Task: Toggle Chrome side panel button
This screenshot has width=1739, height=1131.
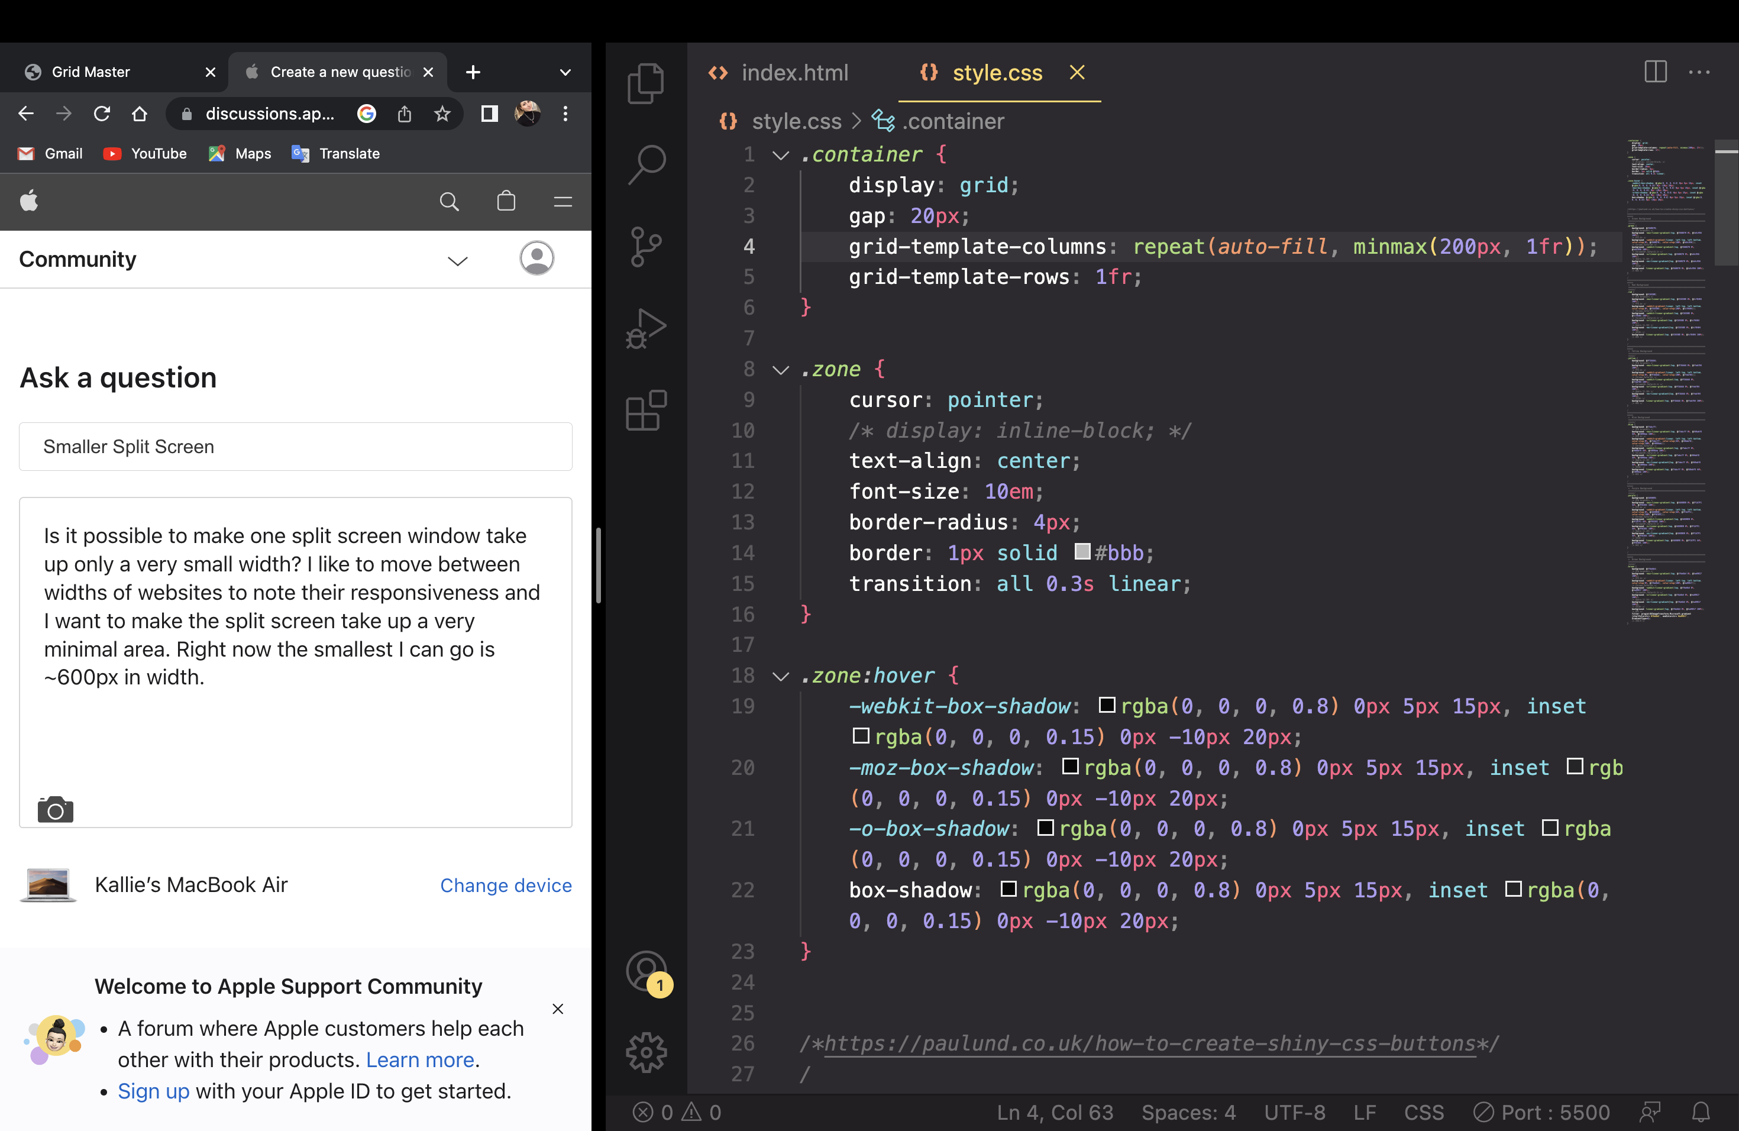Action: (x=489, y=113)
